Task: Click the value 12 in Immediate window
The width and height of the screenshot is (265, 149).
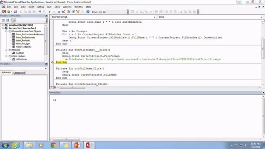Action: [x=55, y=100]
